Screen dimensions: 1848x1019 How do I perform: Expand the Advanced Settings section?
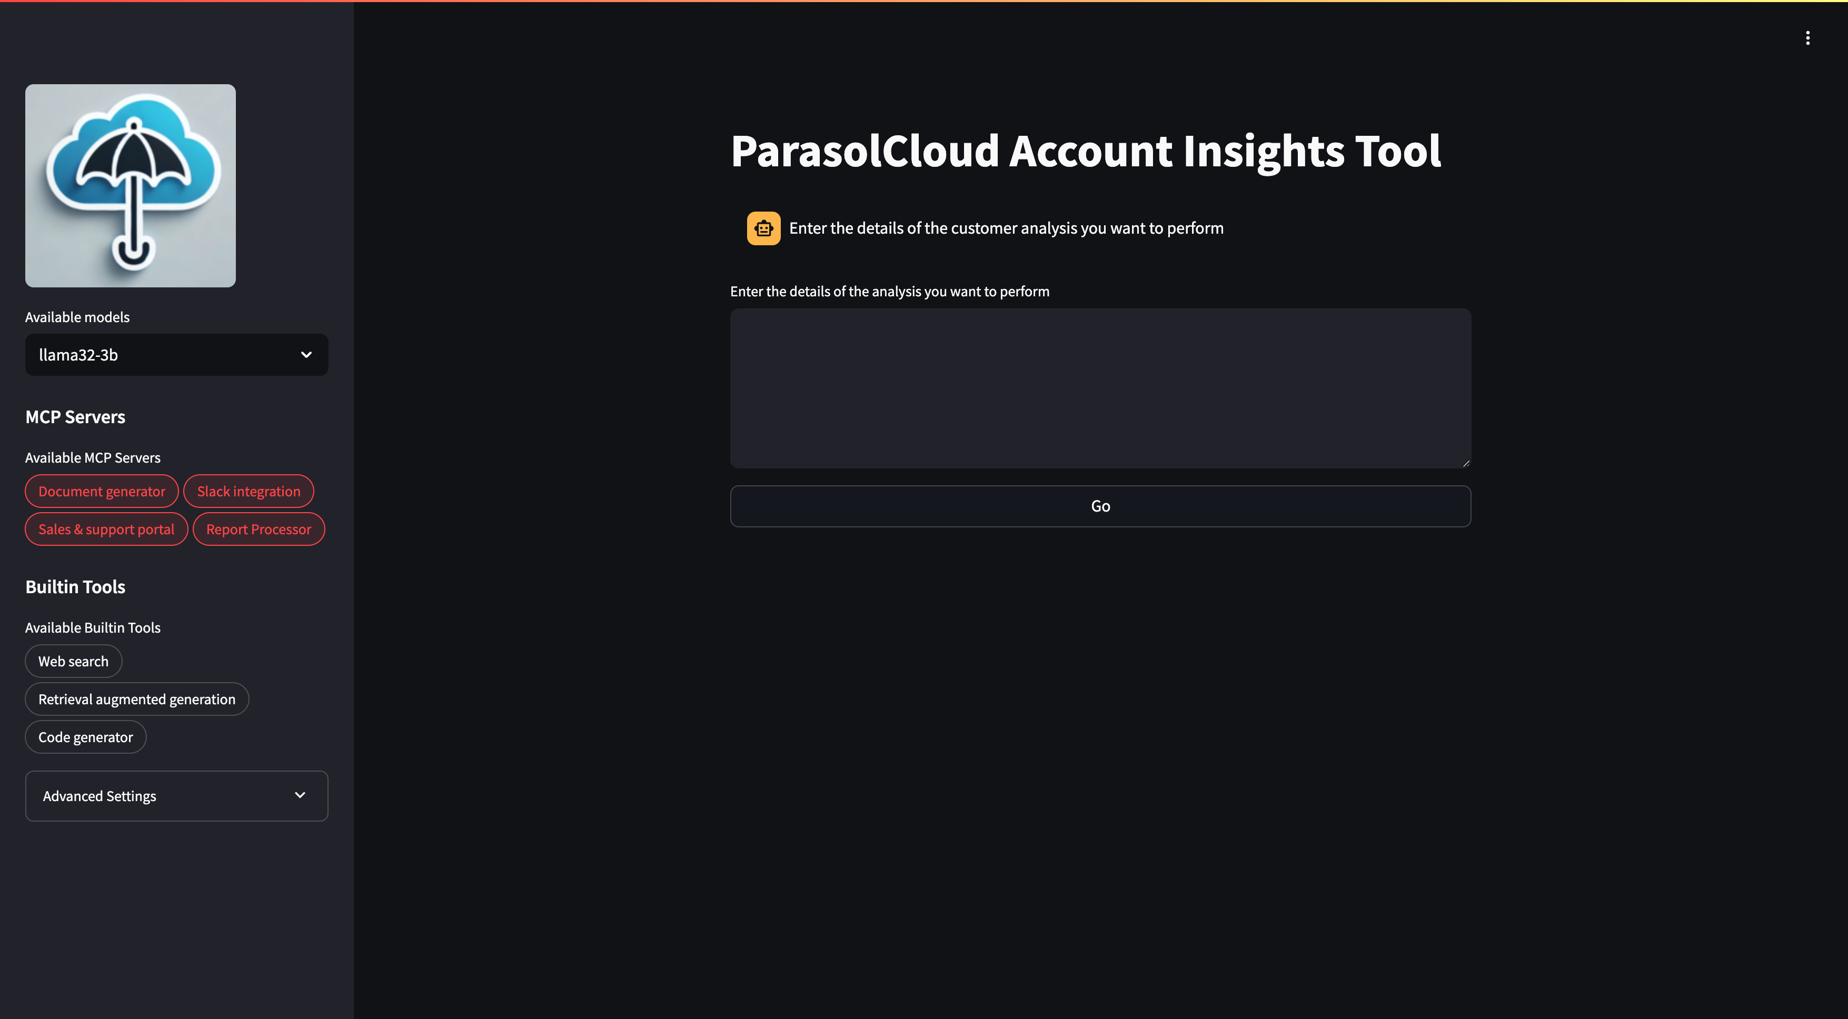(176, 795)
